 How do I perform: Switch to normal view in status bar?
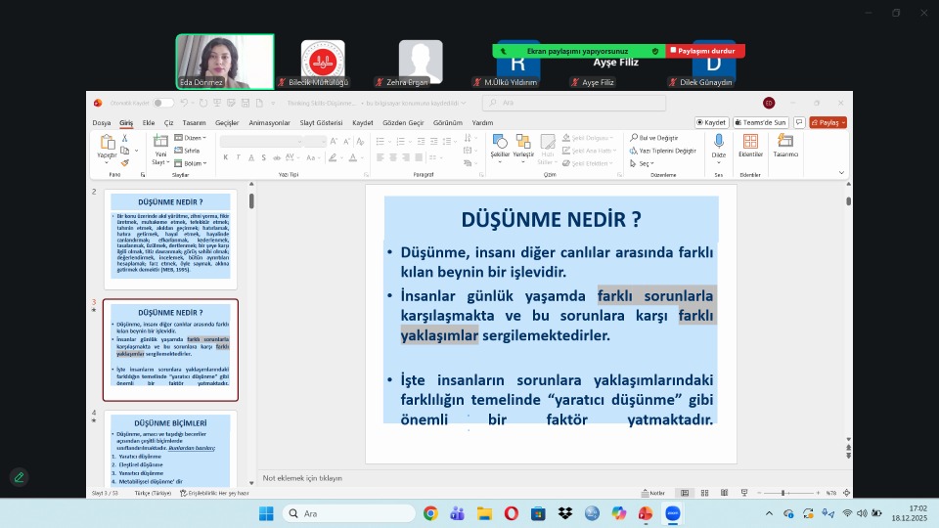685,493
